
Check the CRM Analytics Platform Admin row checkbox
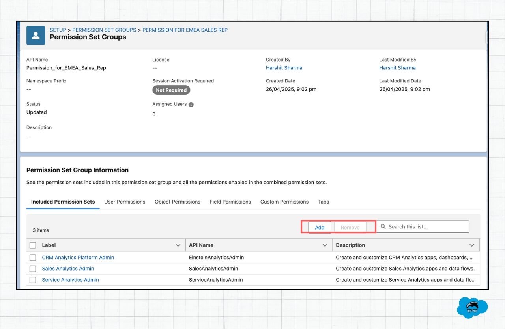pos(33,258)
